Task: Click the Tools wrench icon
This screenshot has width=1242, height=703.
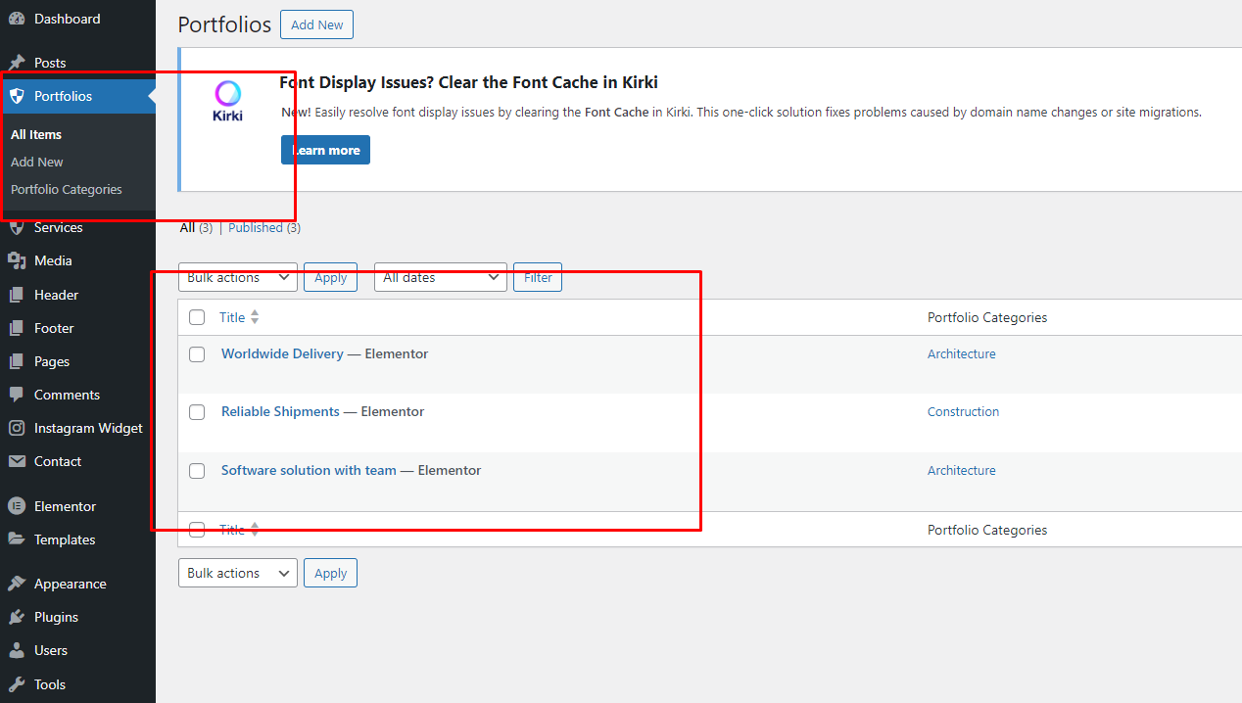Action: [x=17, y=684]
